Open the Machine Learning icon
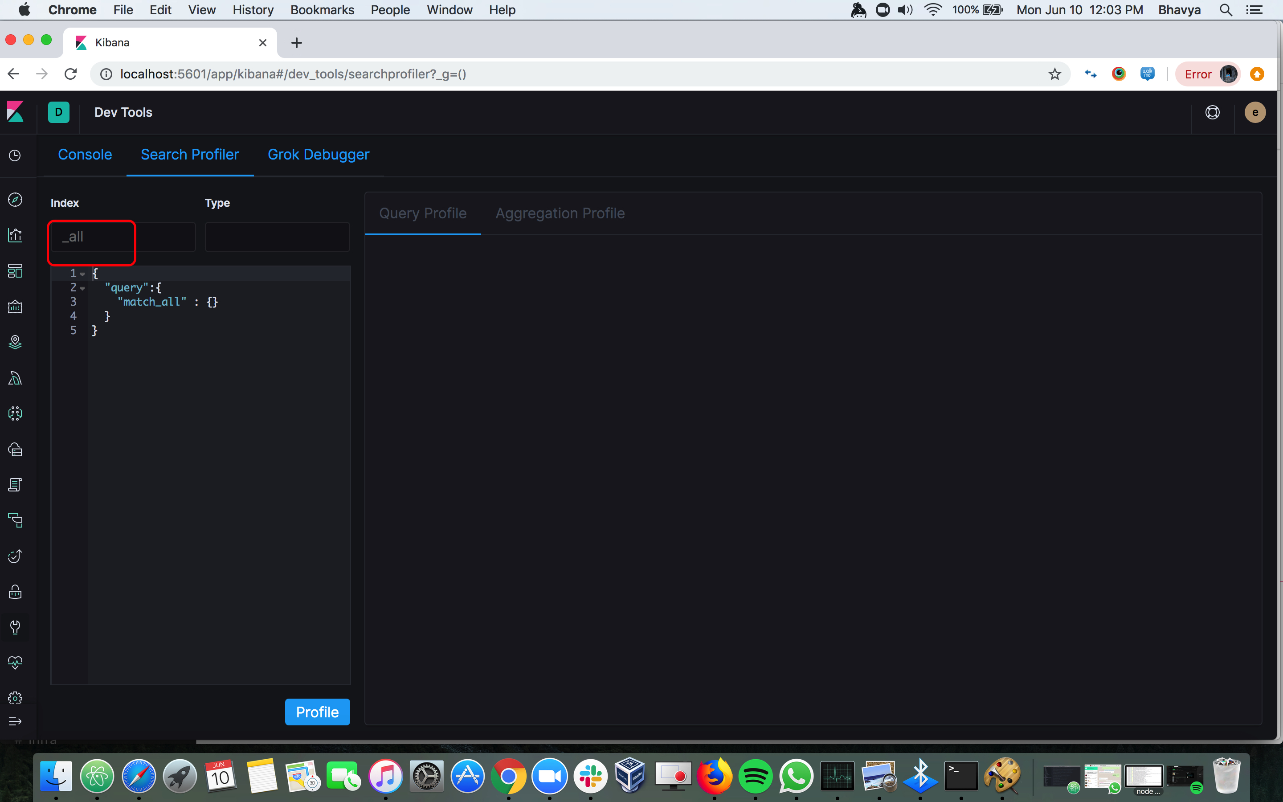 16,413
